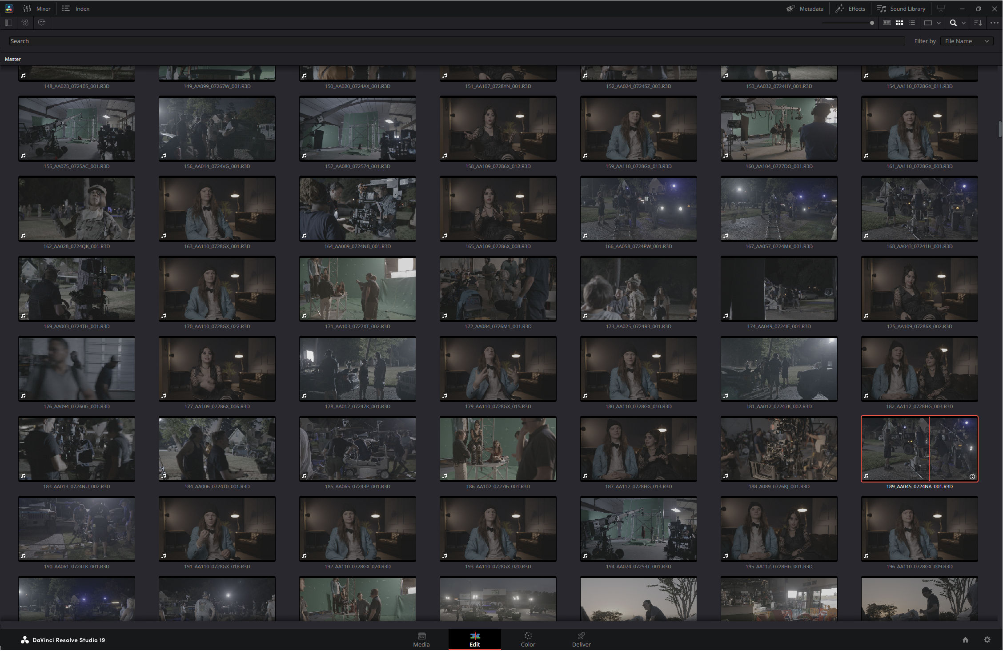Expand the search options chevron
This screenshot has height=651, width=1003.
[x=963, y=23]
